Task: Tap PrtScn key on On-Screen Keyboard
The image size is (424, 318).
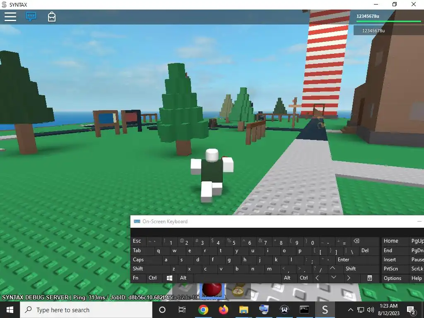Action: 395,269
